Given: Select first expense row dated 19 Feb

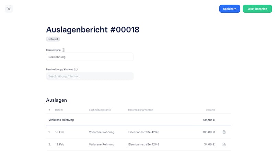Looking at the screenshot, I should [138, 132].
